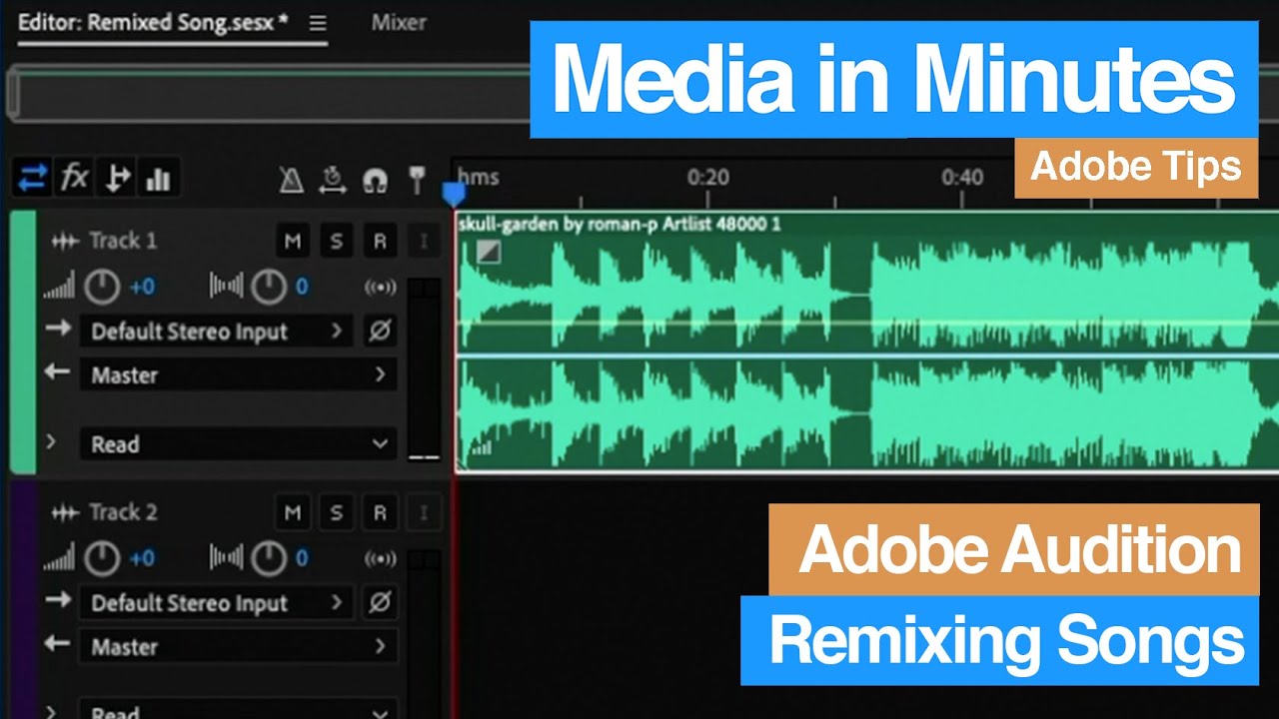Click Track 1 pan value 0
The width and height of the screenshot is (1279, 719).
click(302, 288)
